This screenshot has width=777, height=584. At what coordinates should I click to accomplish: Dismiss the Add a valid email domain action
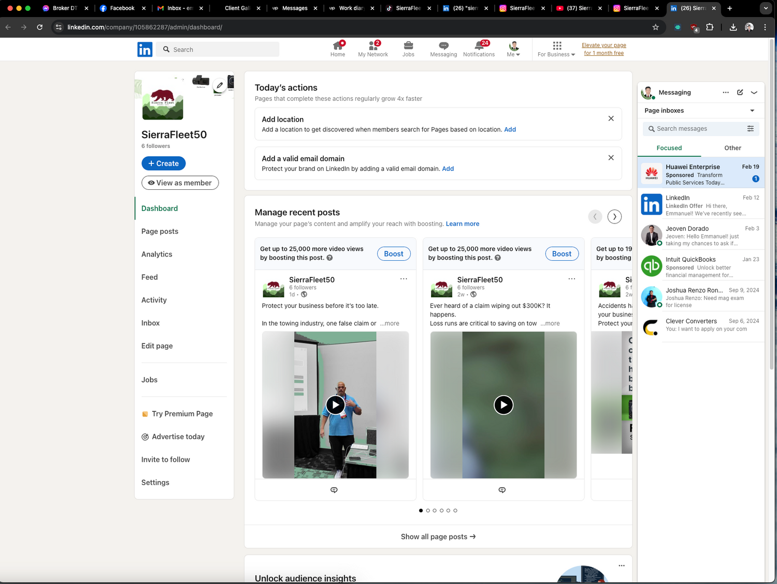coord(611,158)
